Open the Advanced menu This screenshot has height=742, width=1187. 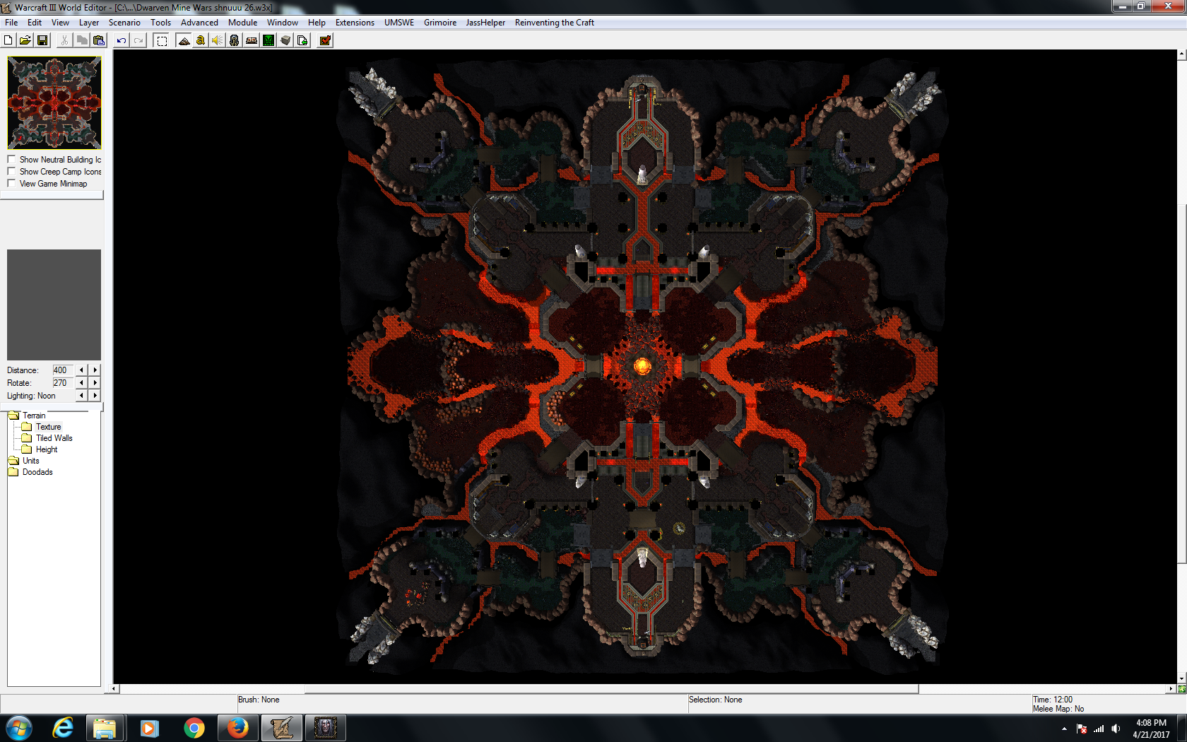pyautogui.click(x=199, y=23)
